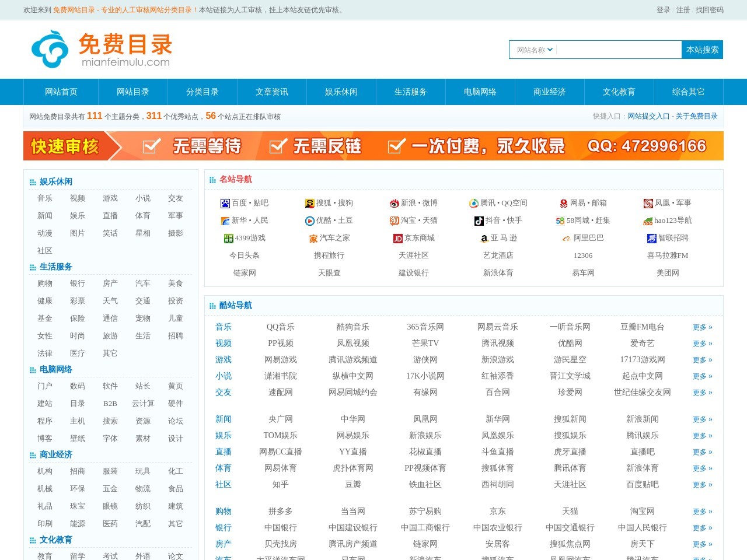The width and height of the screenshot is (747, 560).
Task: Expand 更多 for the 购物 row
Action: click(702, 512)
